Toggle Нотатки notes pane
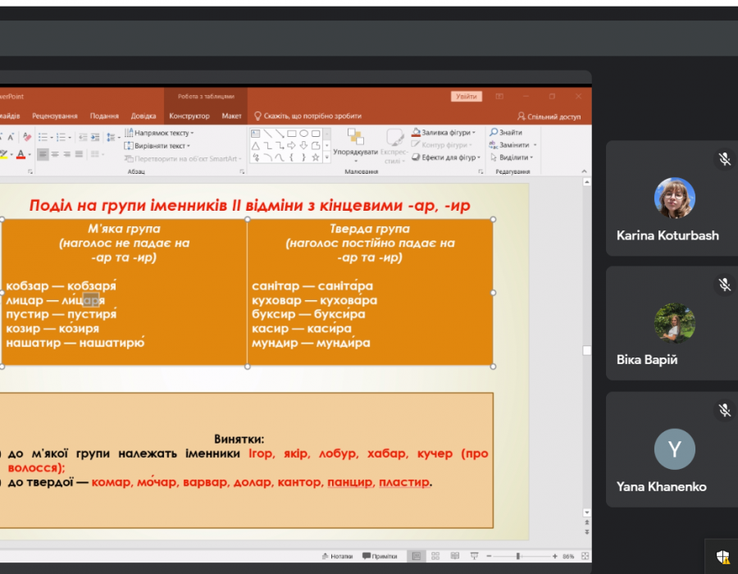This screenshot has height=574, width=738. click(x=337, y=556)
